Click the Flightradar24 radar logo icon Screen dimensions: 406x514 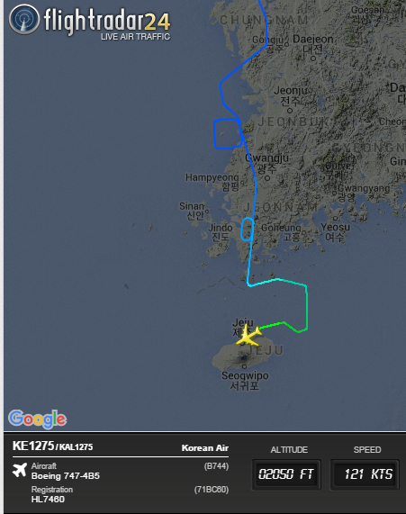point(24,20)
